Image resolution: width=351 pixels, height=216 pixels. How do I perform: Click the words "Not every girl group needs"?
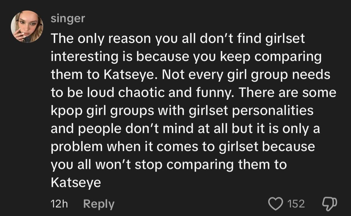point(246,75)
